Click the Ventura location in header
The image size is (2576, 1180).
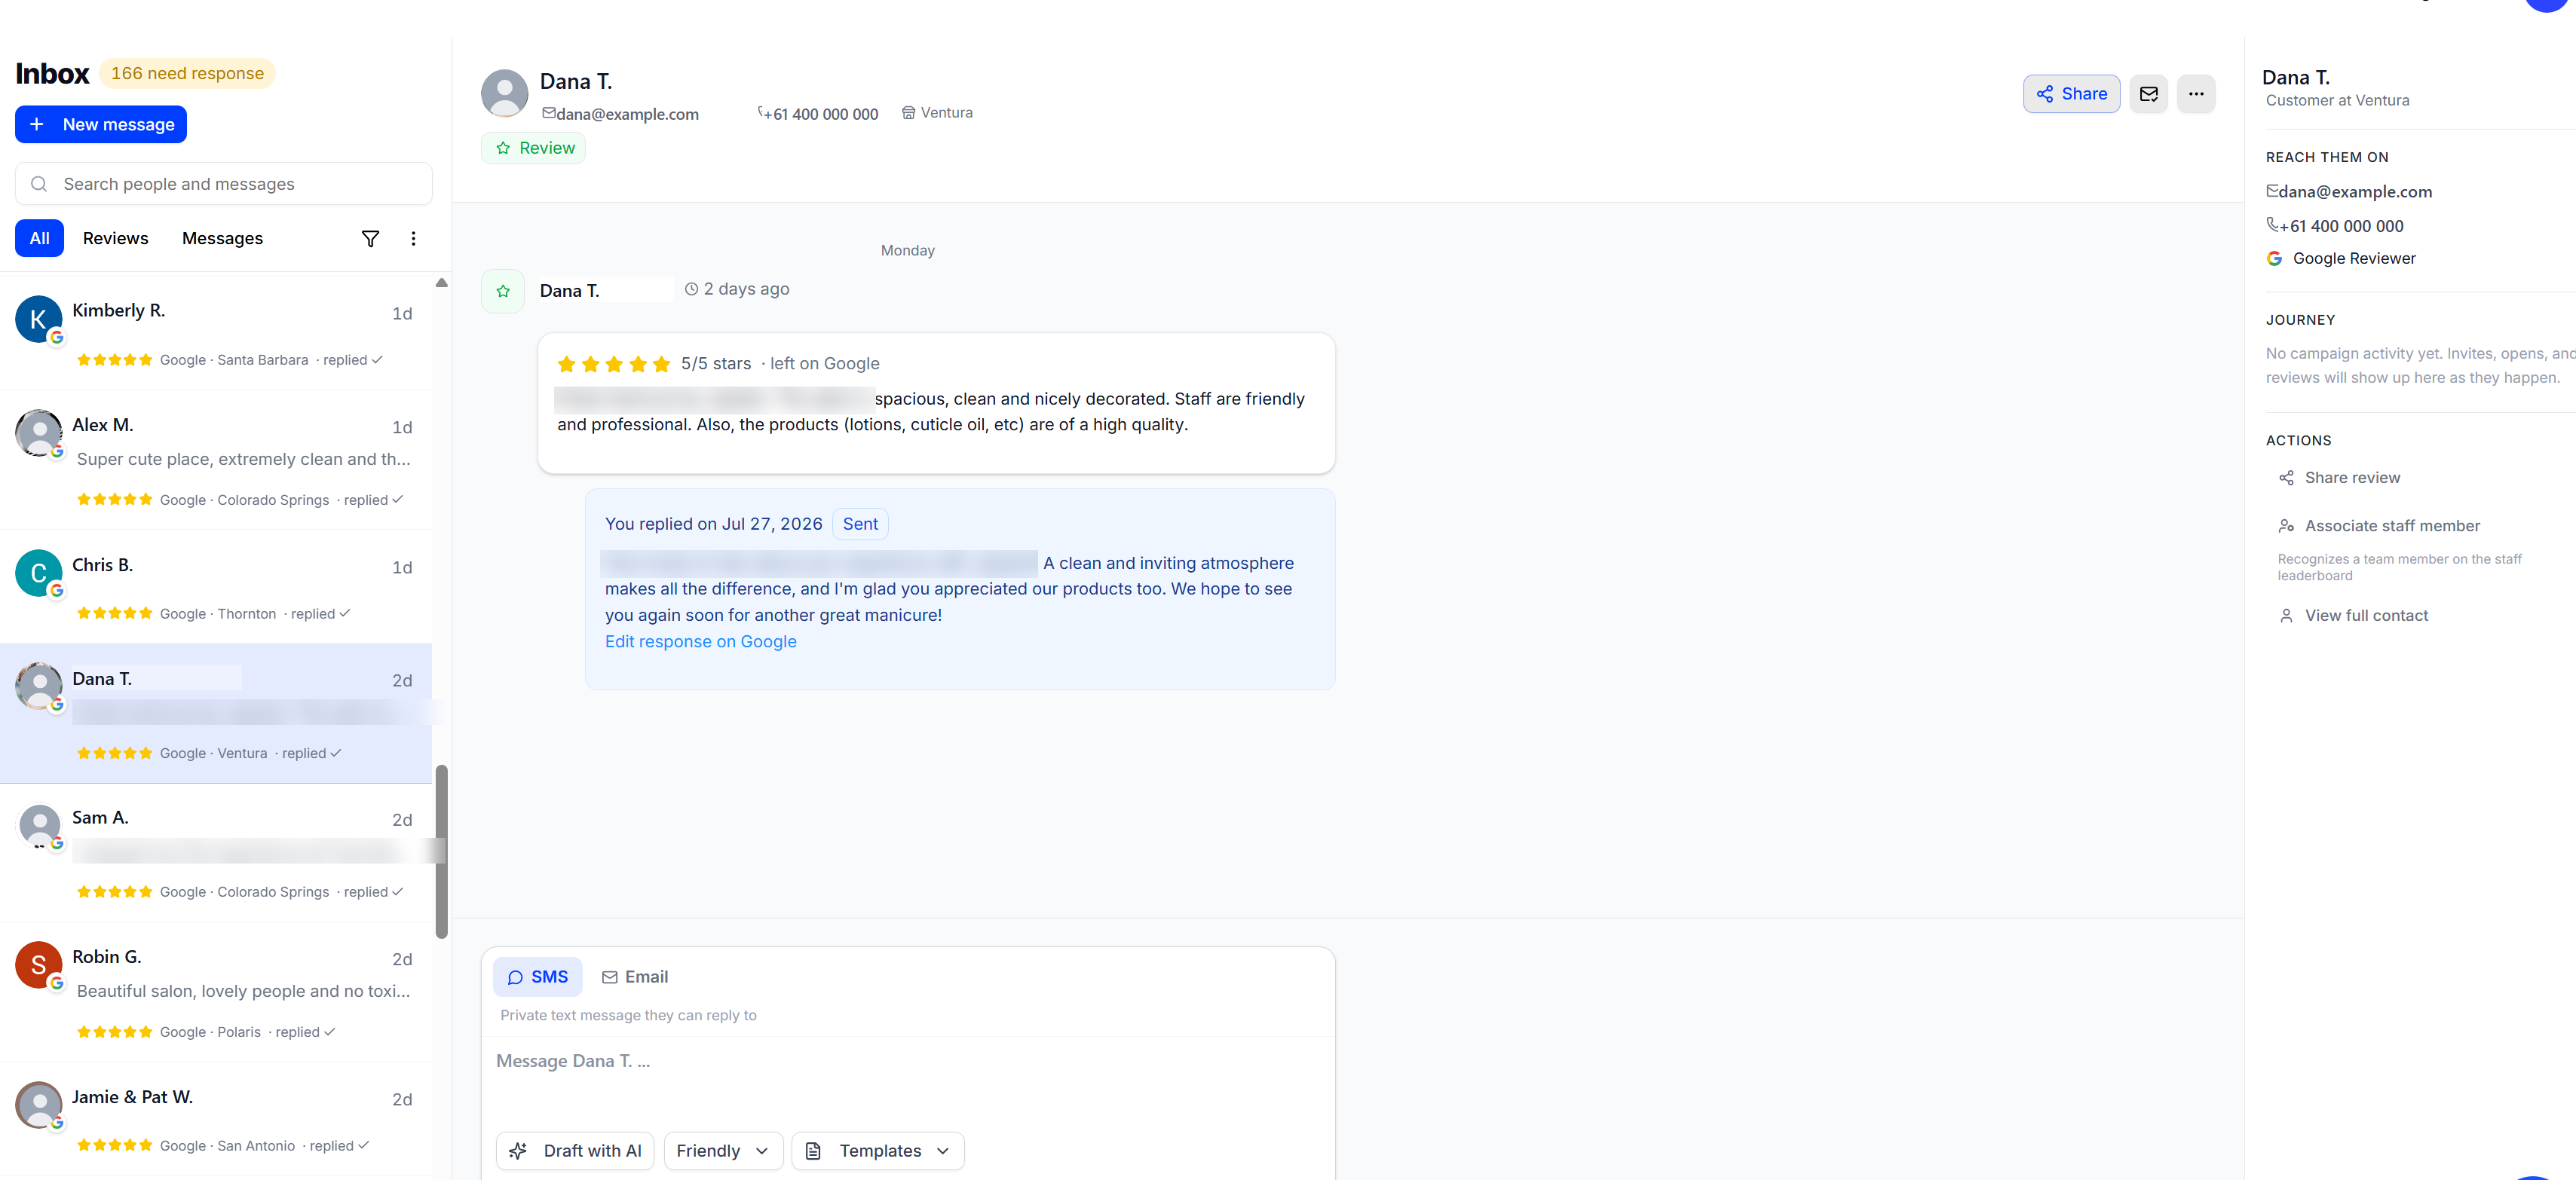(937, 113)
